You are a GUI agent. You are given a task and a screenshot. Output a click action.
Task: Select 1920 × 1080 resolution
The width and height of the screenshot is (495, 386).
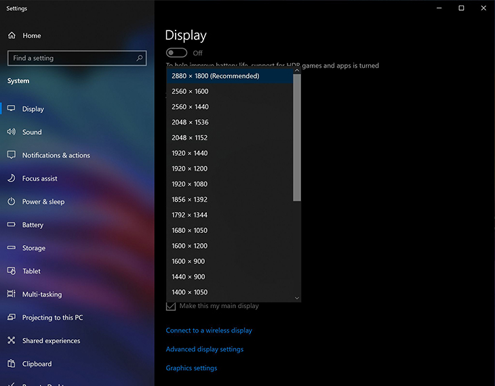(x=230, y=184)
